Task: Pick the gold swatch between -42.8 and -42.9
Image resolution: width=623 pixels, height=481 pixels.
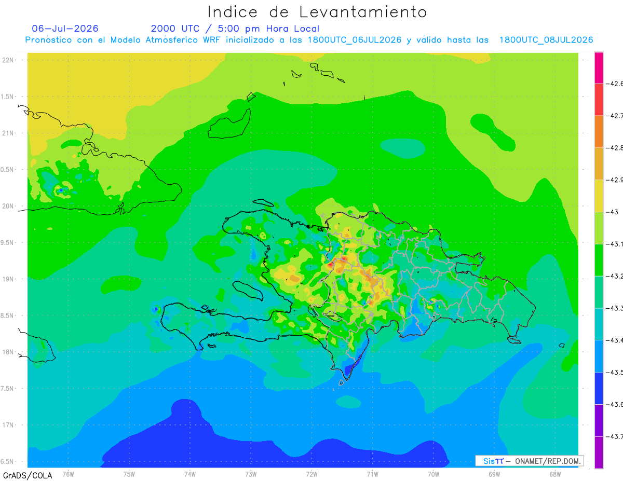Action: pos(599,163)
